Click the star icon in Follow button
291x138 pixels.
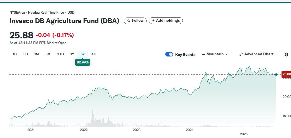pos(128,21)
